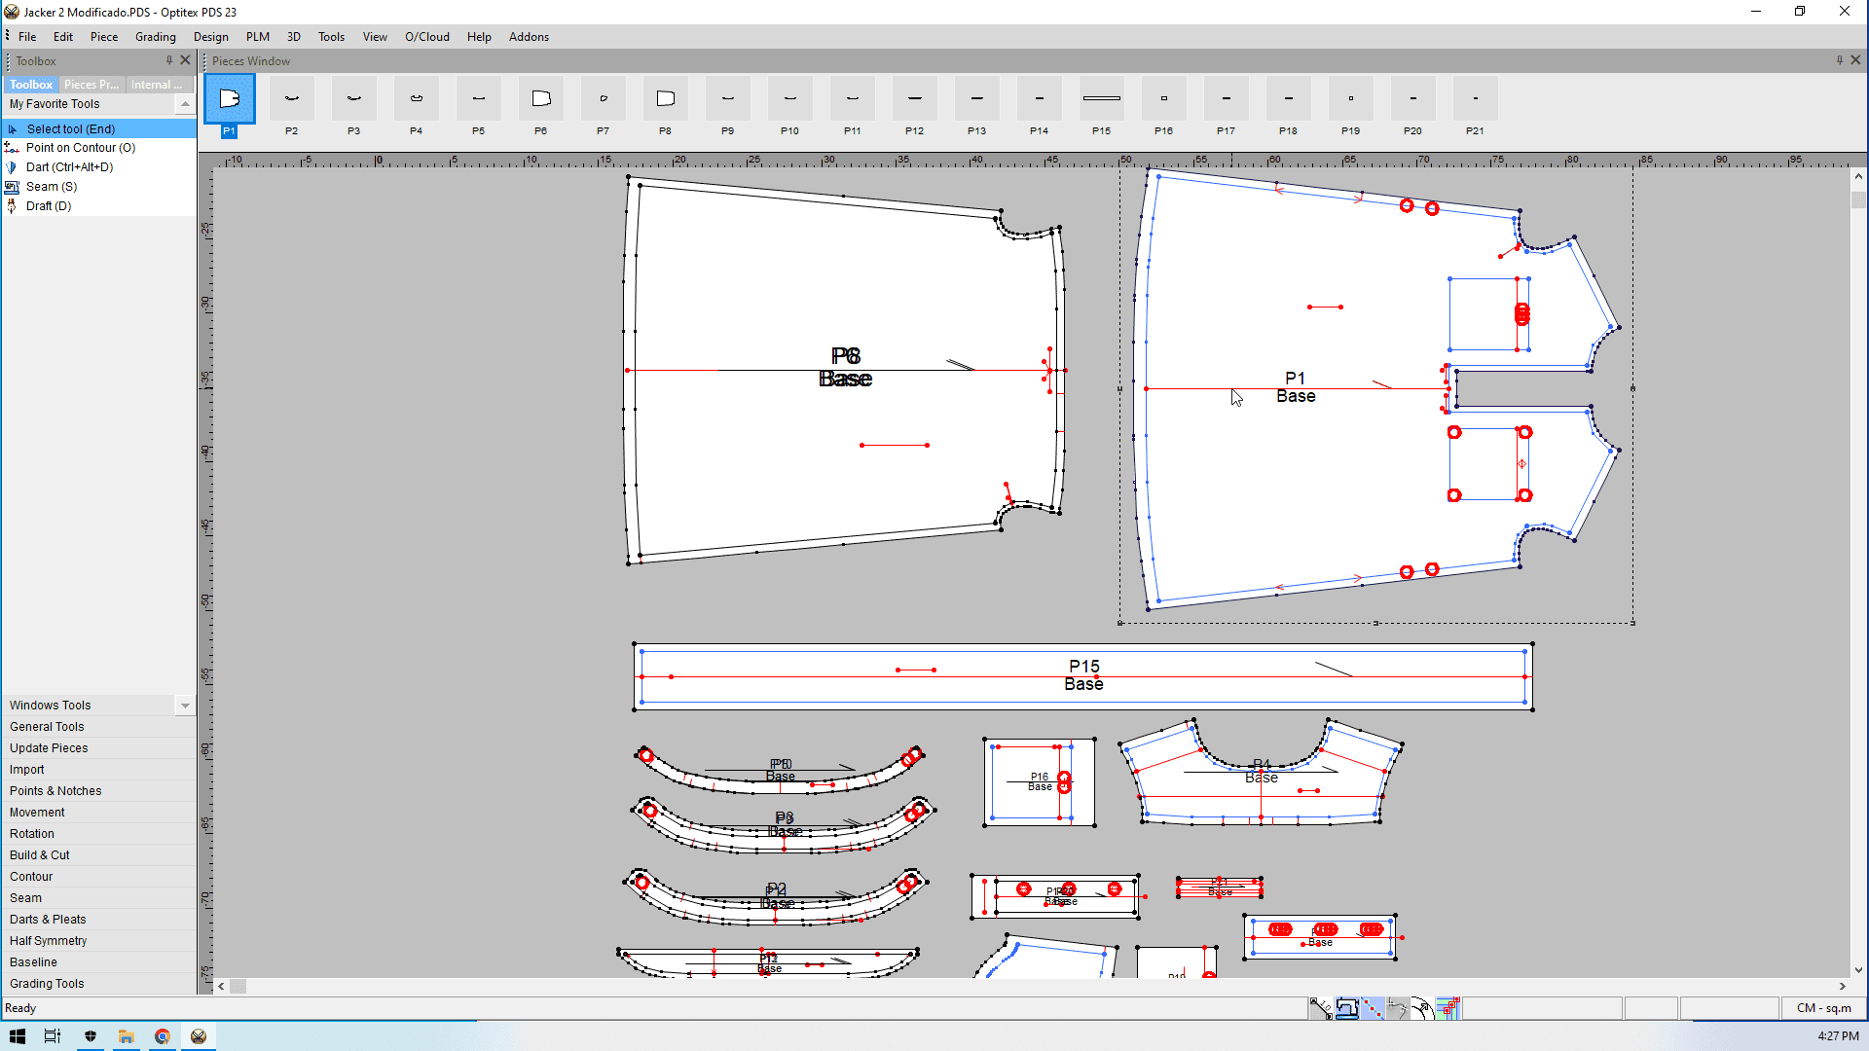Click the measurement line status bar icon
Viewport: 1869px width, 1051px height.
tap(1321, 1008)
